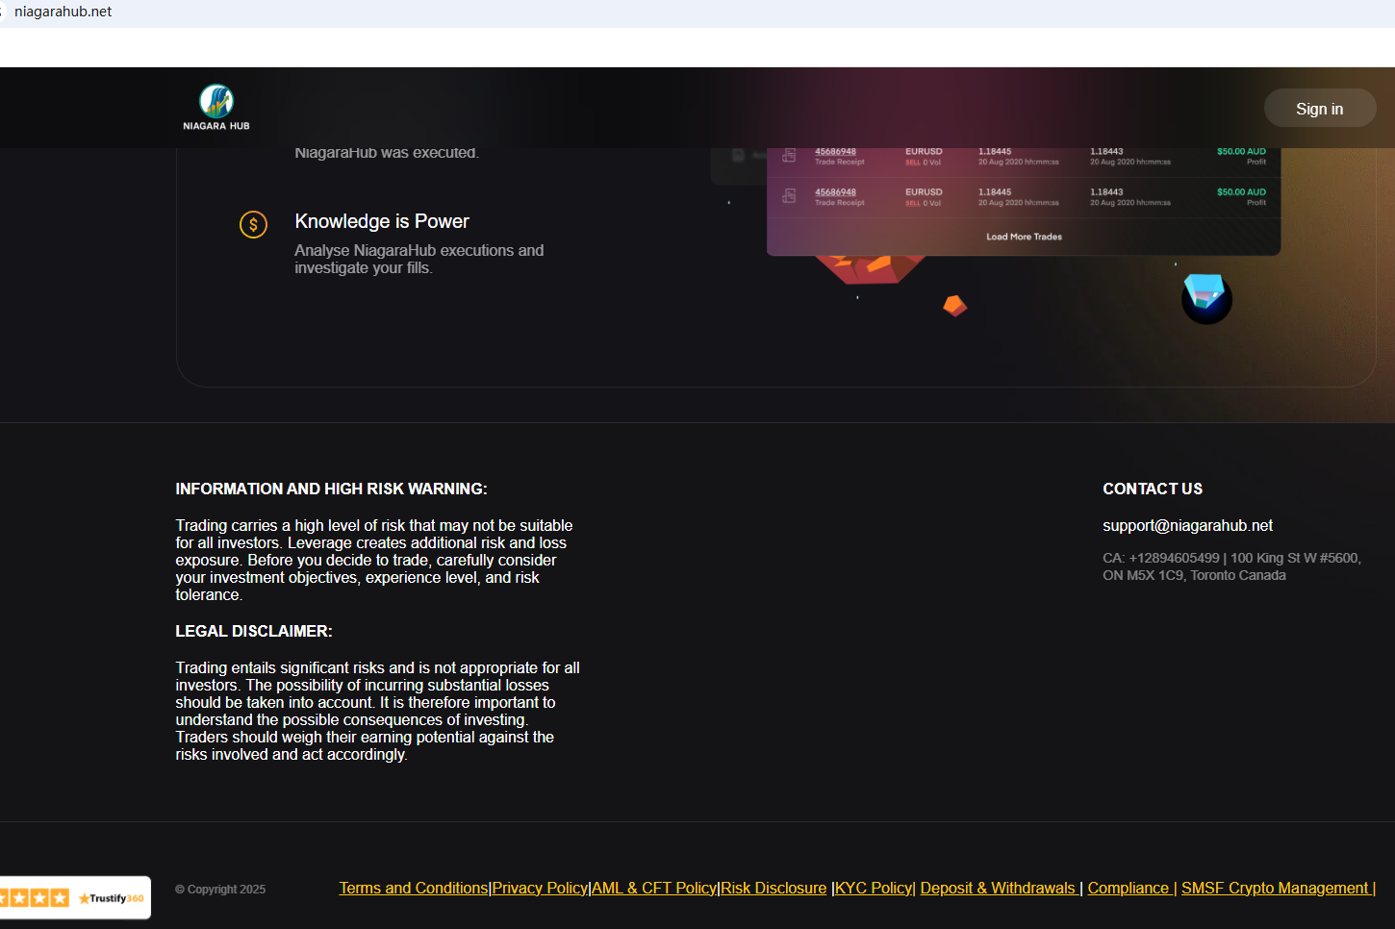
Task: Open the KYC Policy link
Action: click(874, 888)
